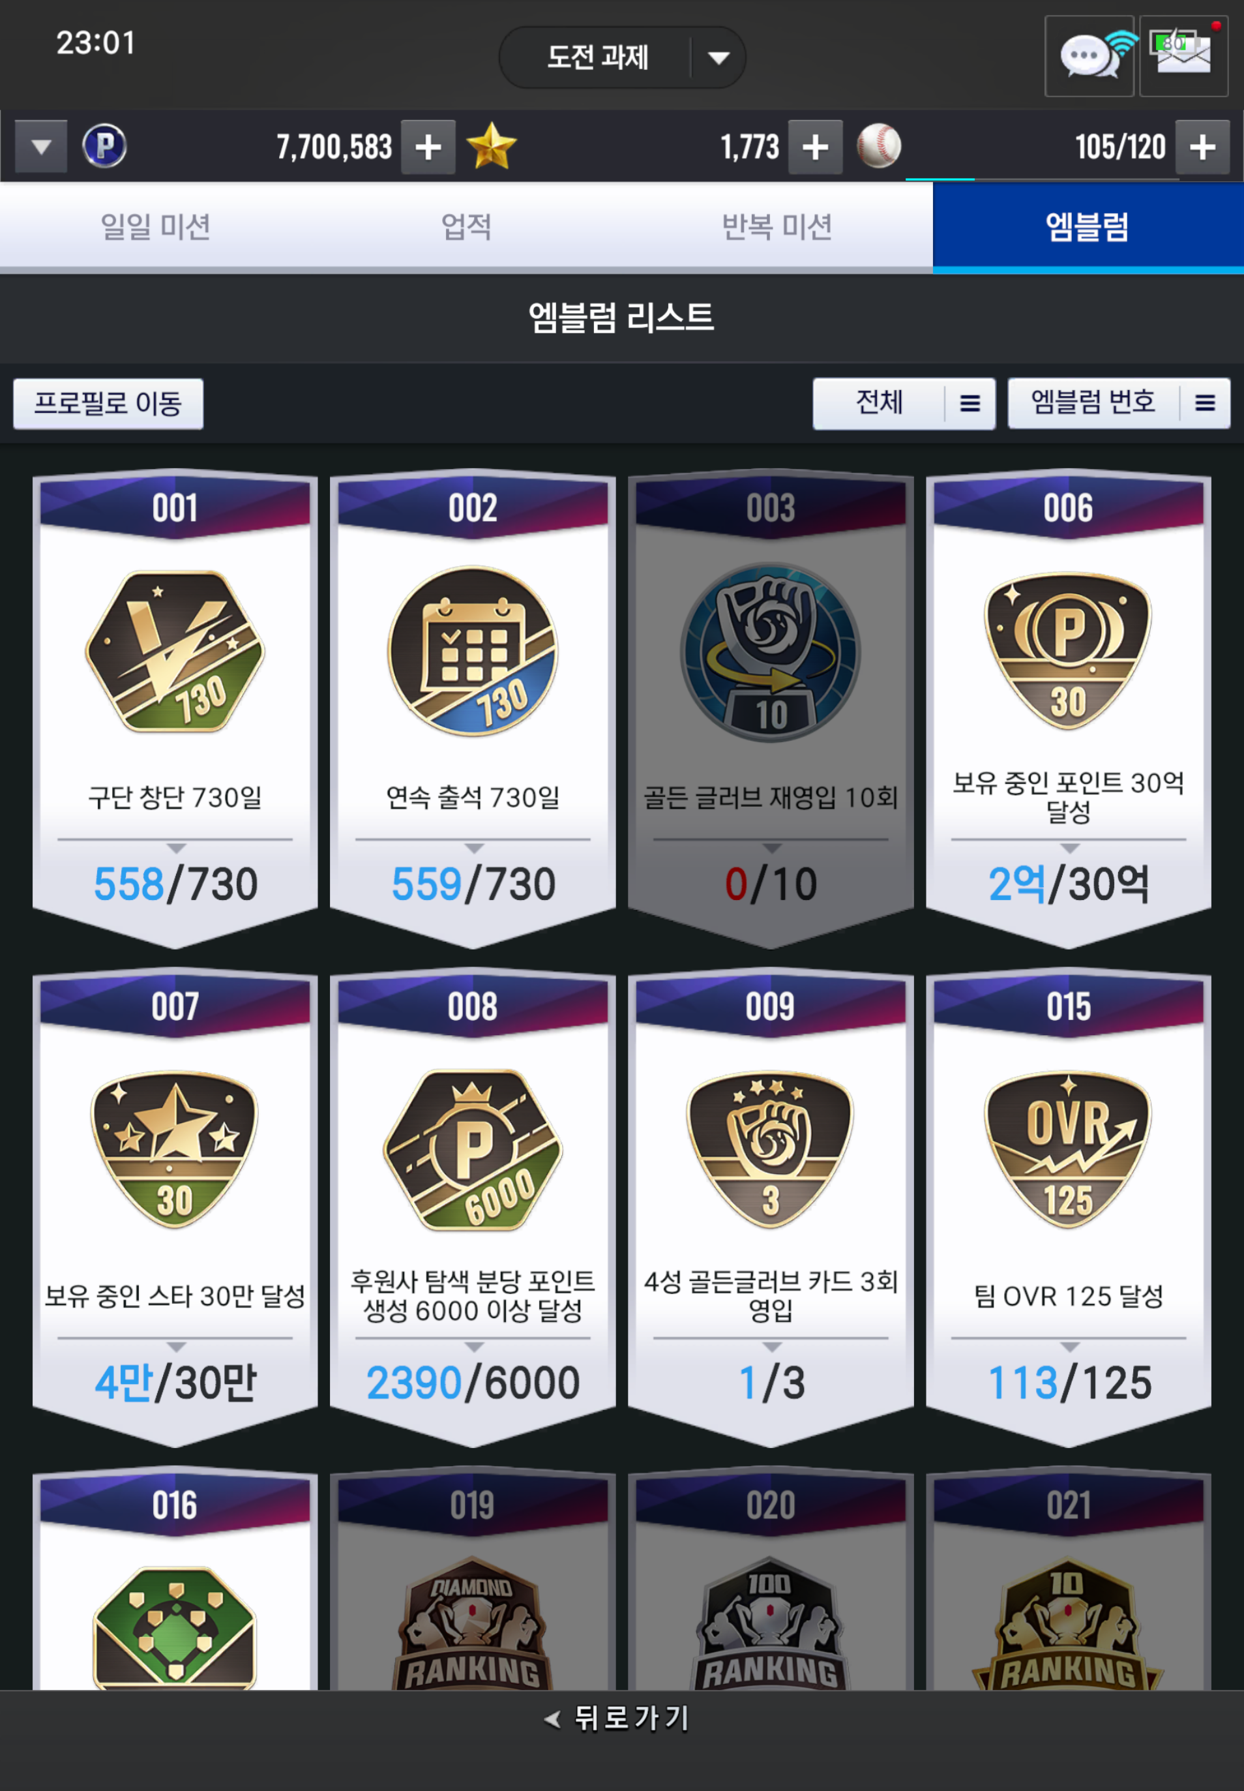Tap the gold star currency icon
The image size is (1244, 1791).
[491, 146]
